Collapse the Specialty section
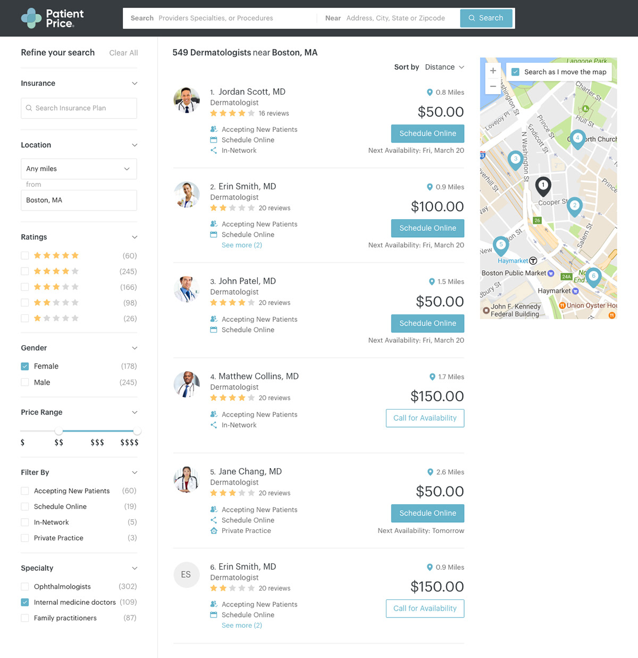The width and height of the screenshot is (638, 658). click(x=135, y=568)
